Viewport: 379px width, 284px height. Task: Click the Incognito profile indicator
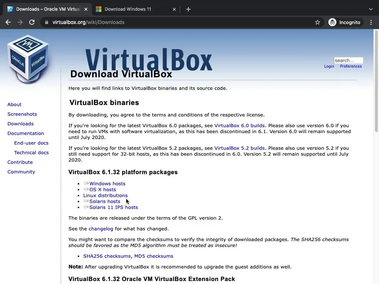coord(346,22)
